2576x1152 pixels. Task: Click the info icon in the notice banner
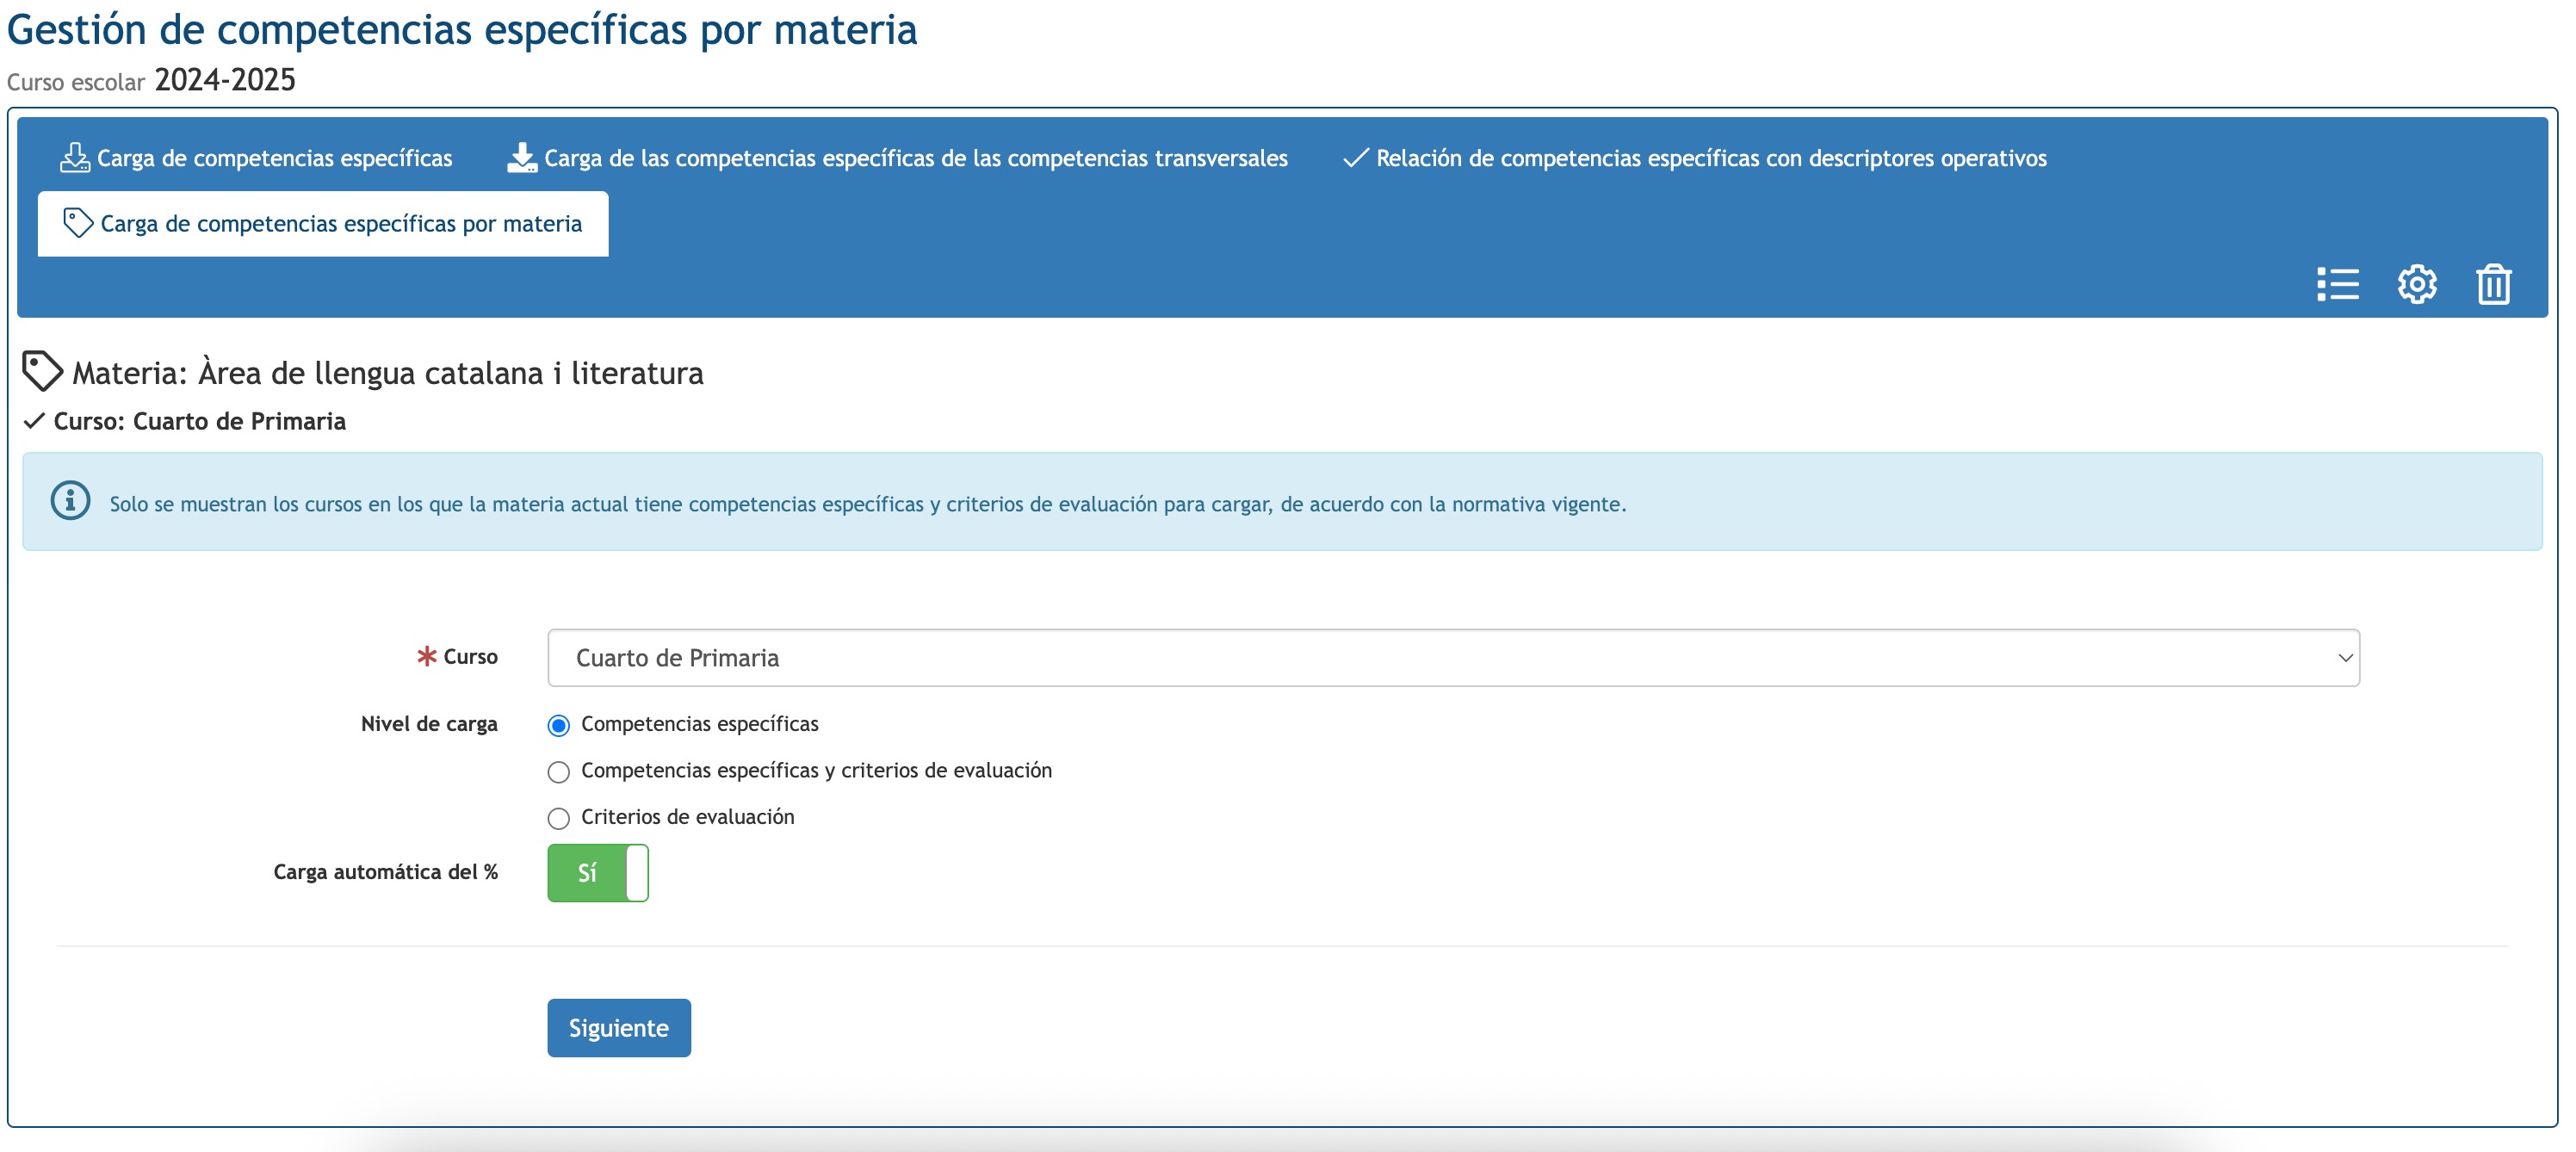(70, 501)
